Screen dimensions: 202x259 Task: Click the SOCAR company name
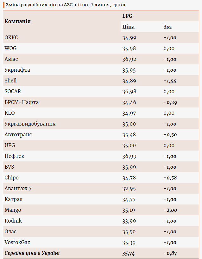[13, 92]
